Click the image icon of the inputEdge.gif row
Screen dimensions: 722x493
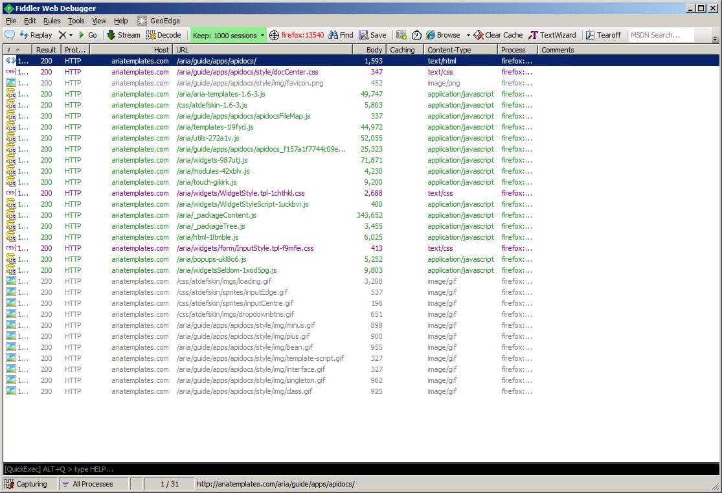10,292
